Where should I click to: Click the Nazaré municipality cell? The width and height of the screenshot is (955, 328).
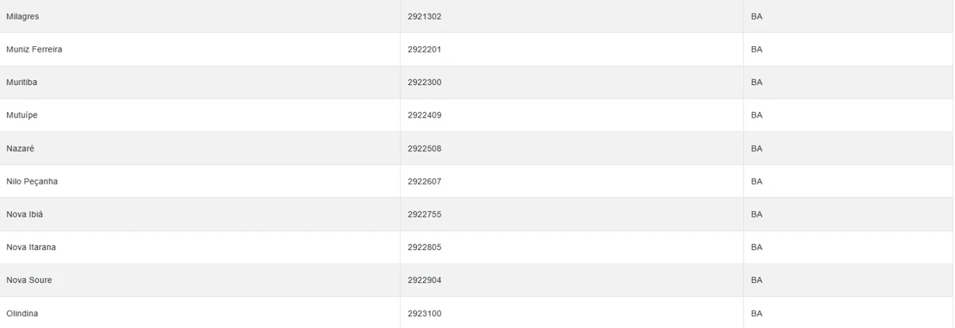pyautogui.click(x=21, y=149)
